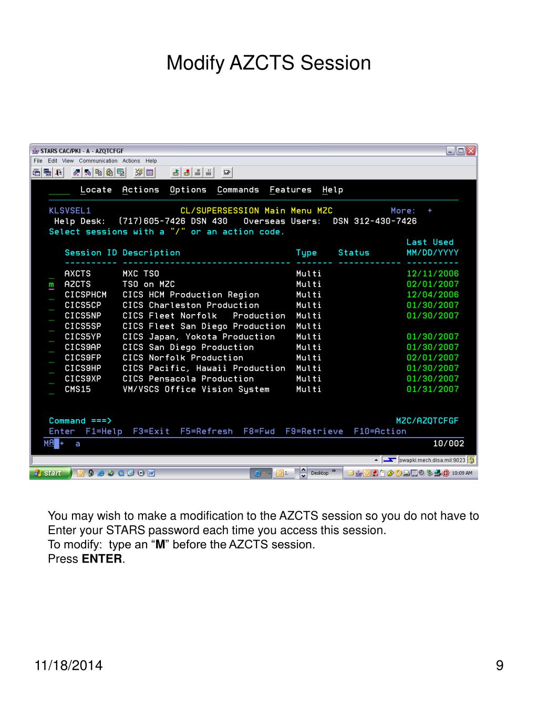Image resolution: width=538 pixels, height=717 pixels.
Task: Launch Word from the Quick Launch bar
Action: click(x=151, y=473)
